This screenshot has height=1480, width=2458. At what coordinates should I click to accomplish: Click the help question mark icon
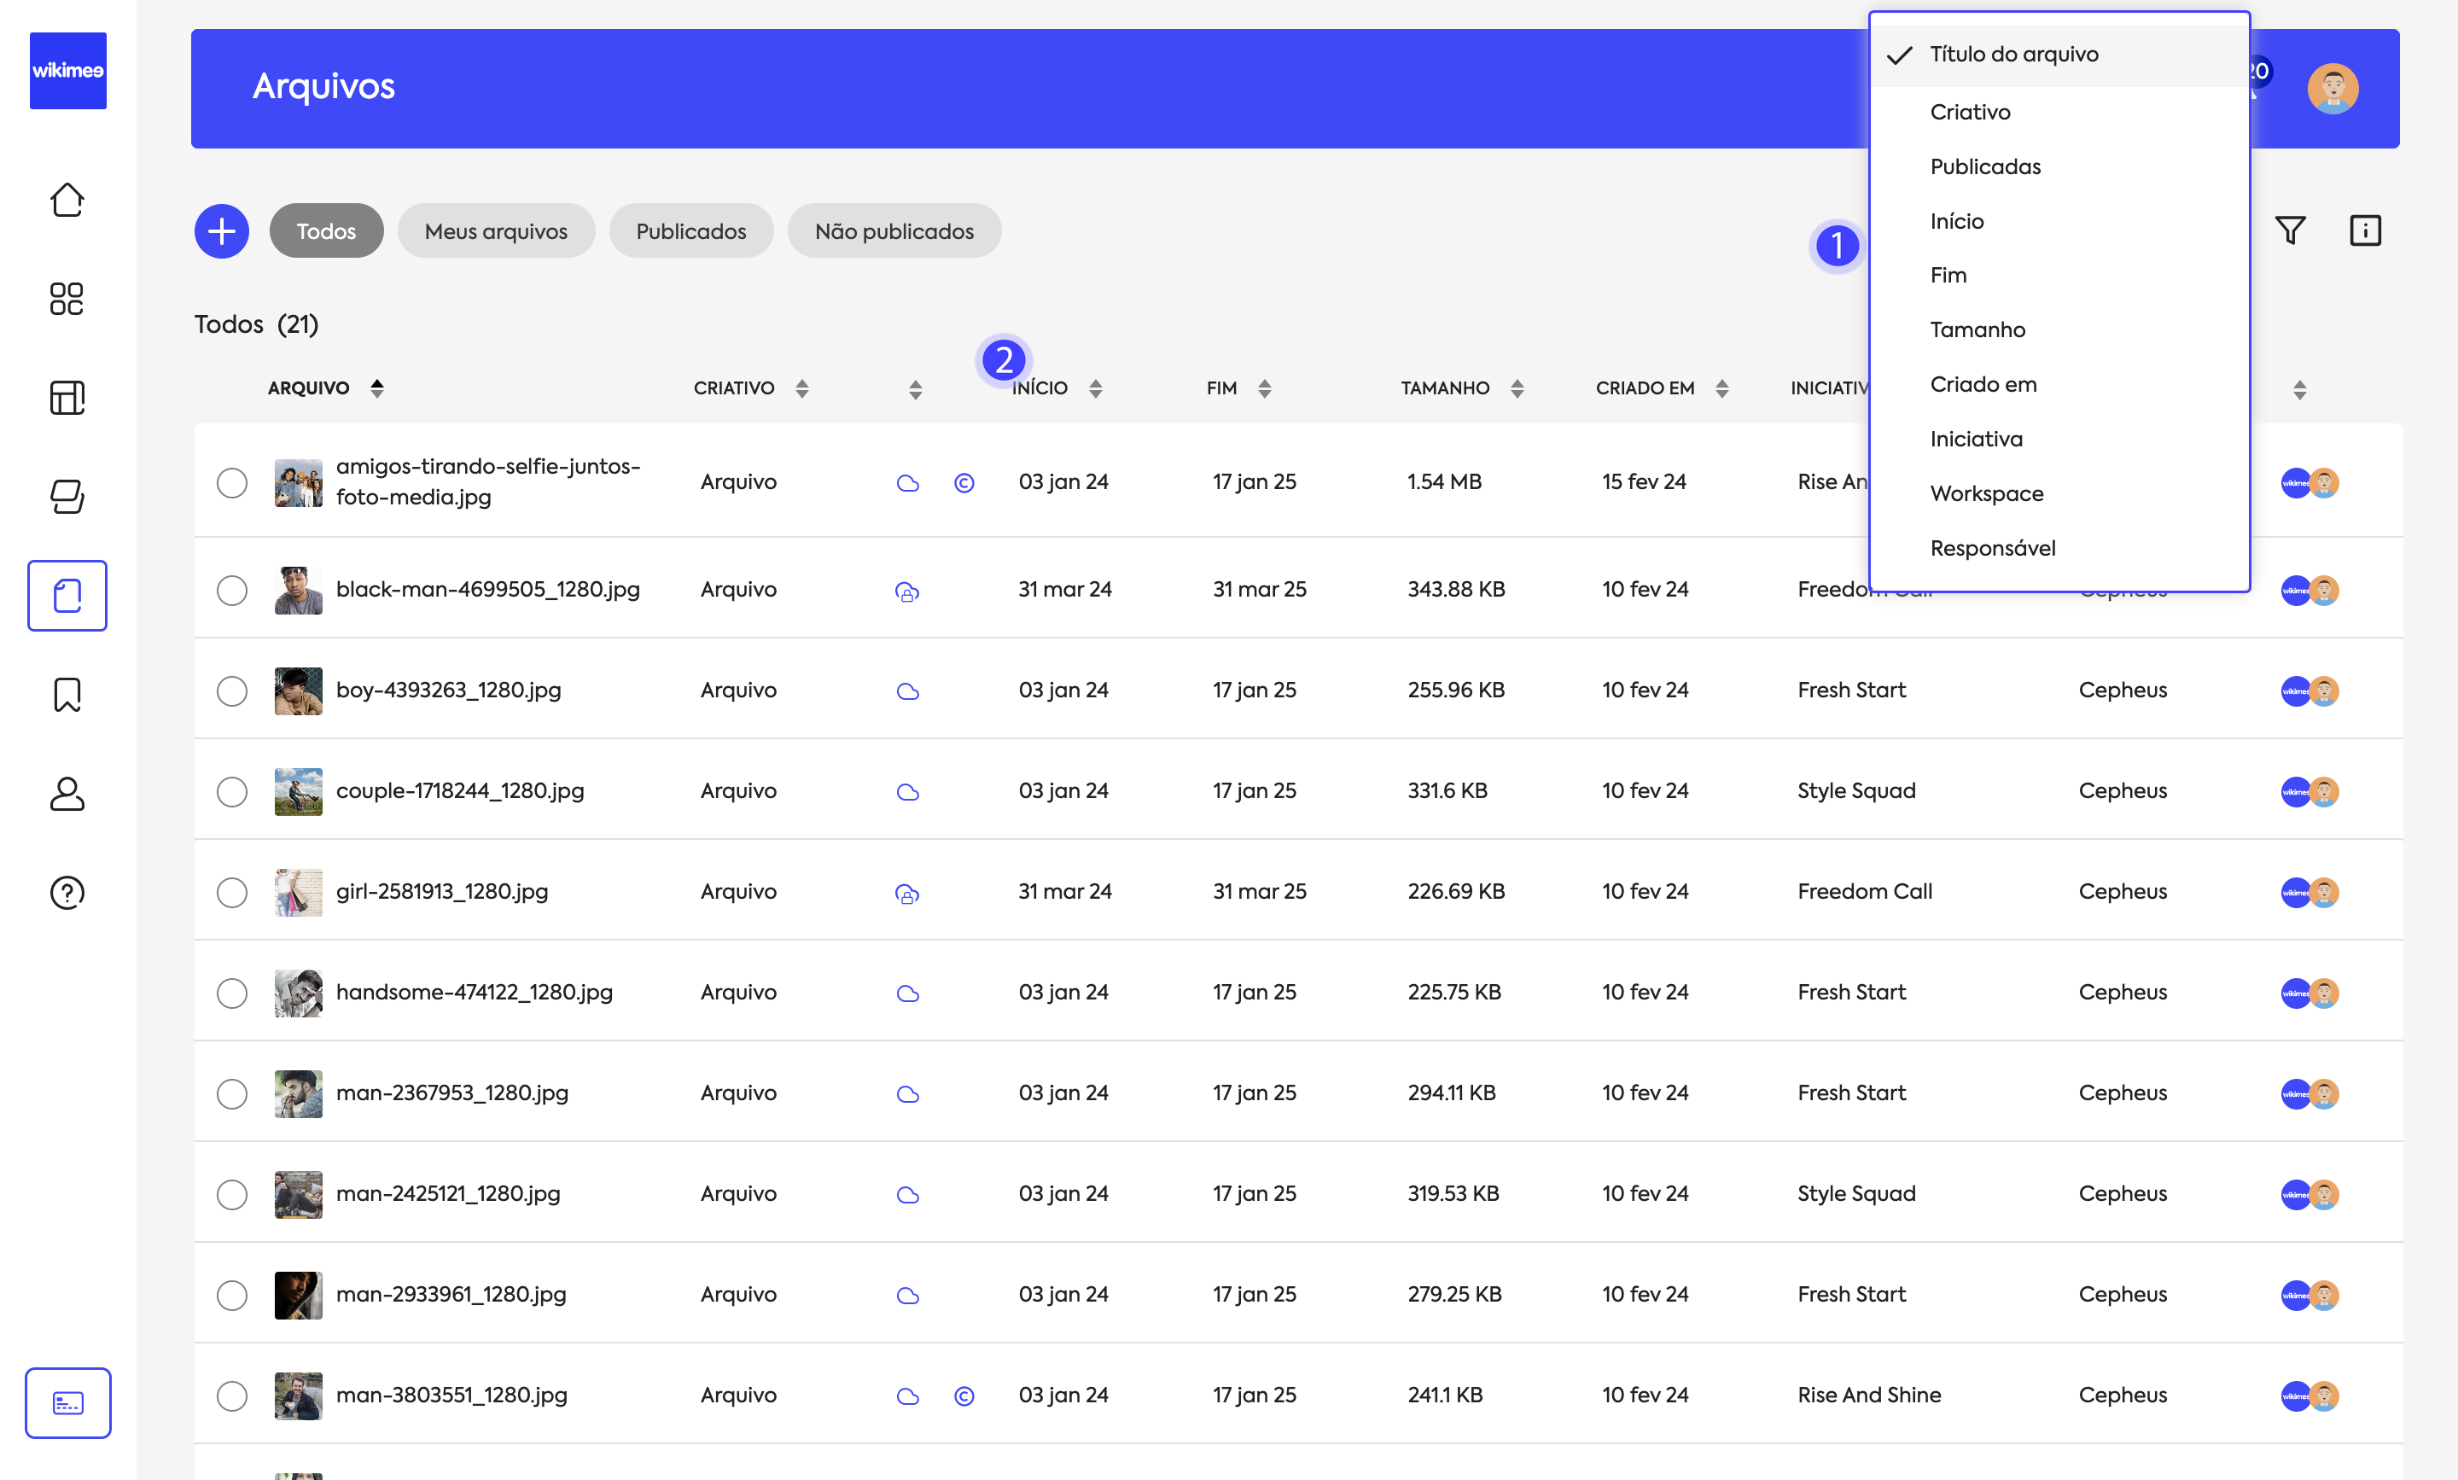point(67,893)
